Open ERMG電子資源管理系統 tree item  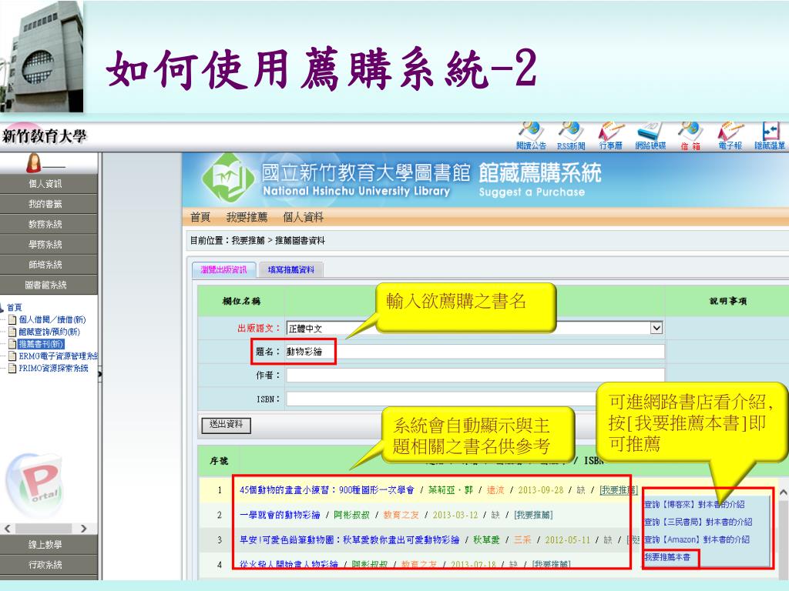59,356
